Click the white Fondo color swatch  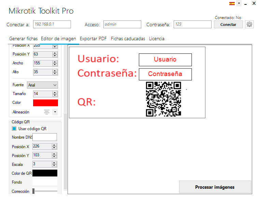45,182
